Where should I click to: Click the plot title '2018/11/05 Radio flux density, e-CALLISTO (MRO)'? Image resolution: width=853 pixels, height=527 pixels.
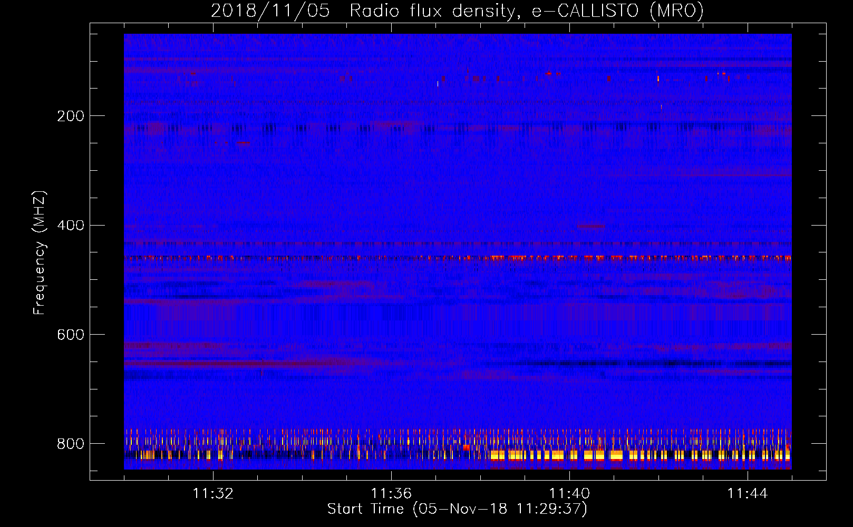coord(457,11)
